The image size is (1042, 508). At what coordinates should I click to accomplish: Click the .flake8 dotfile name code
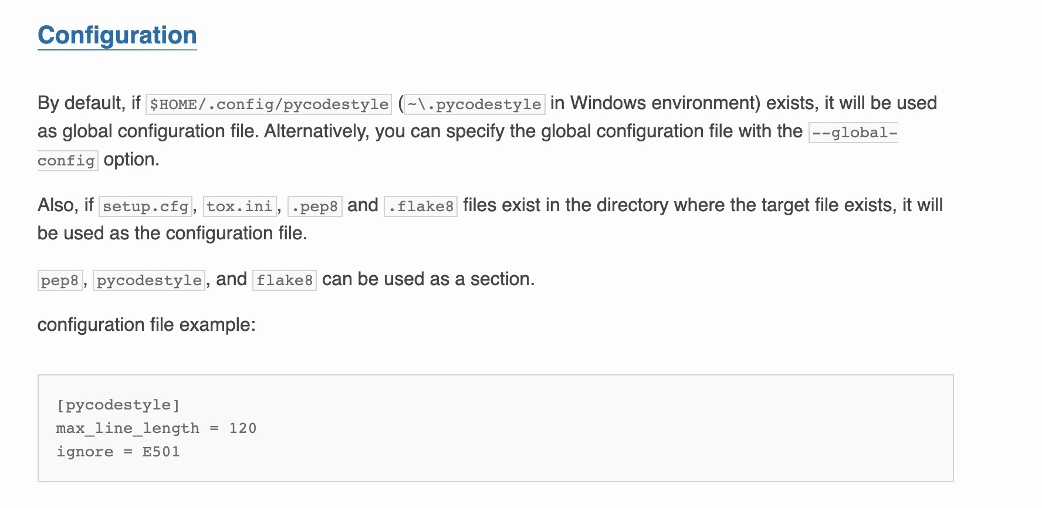421,206
